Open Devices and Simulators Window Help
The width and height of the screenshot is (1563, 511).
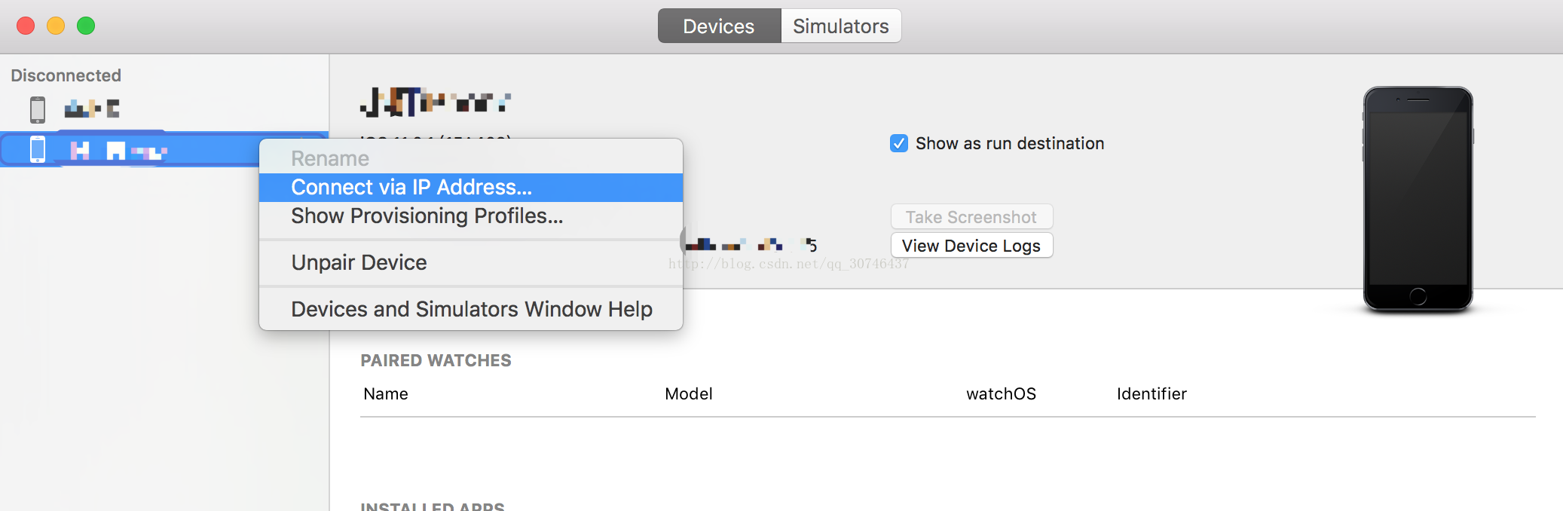471,310
